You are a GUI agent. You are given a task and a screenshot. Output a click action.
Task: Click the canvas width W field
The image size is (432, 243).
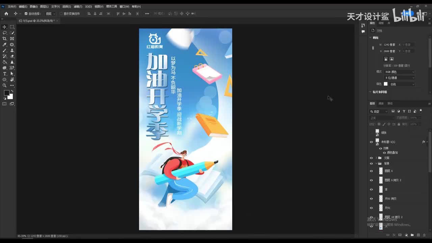[389, 45]
